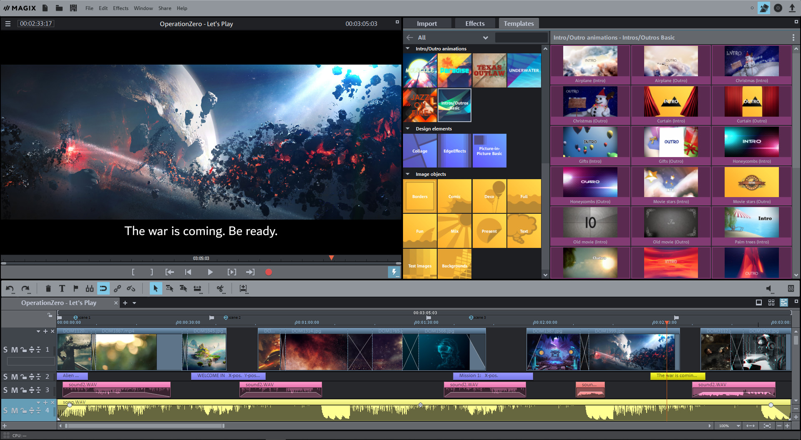
Task: Solo track 2 with the S toggle
Action: pyautogui.click(x=6, y=376)
